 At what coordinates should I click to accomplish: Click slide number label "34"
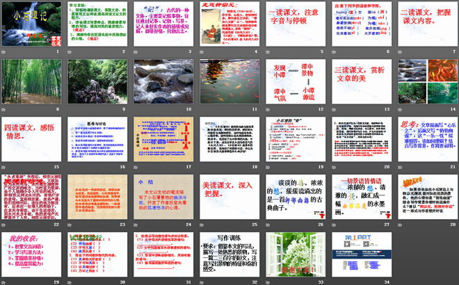pyautogui.click(x=387, y=282)
